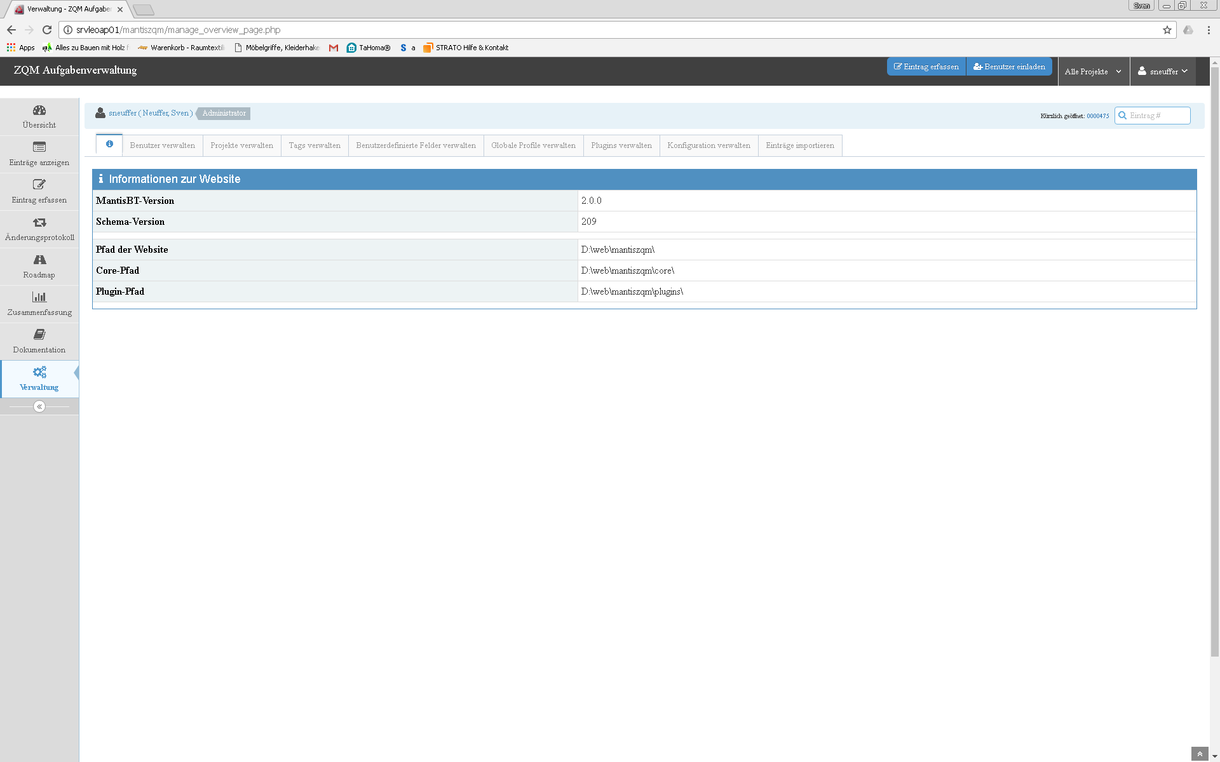1220x762 pixels.
Task: Open recently visited issue 0000475 link
Action: pos(1097,116)
